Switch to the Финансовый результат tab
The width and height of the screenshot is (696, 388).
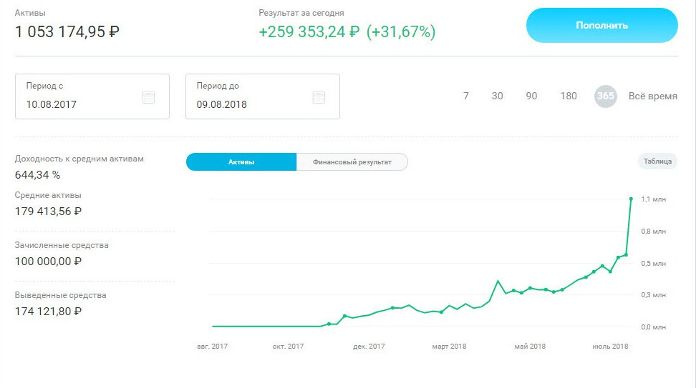(352, 162)
